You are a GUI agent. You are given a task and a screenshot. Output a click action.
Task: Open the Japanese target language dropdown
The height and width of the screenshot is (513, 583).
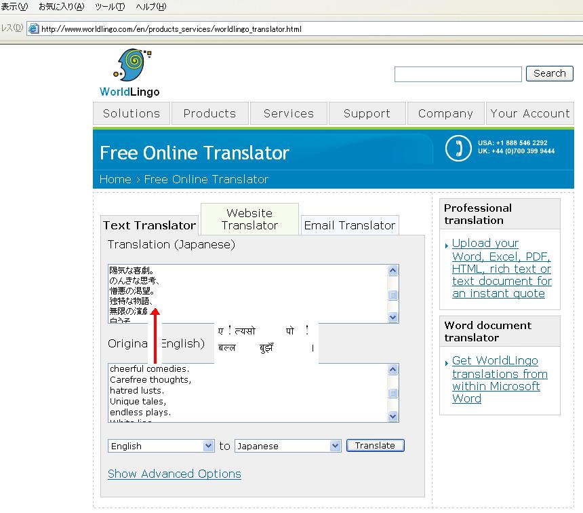tap(287, 446)
